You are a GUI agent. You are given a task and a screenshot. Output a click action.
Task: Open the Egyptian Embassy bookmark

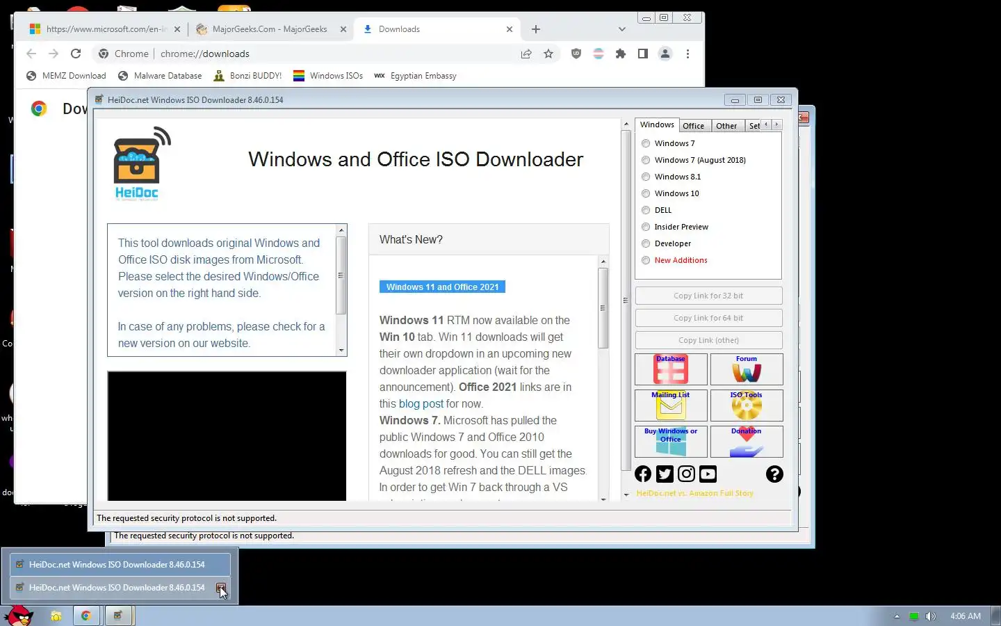[x=415, y=76]
